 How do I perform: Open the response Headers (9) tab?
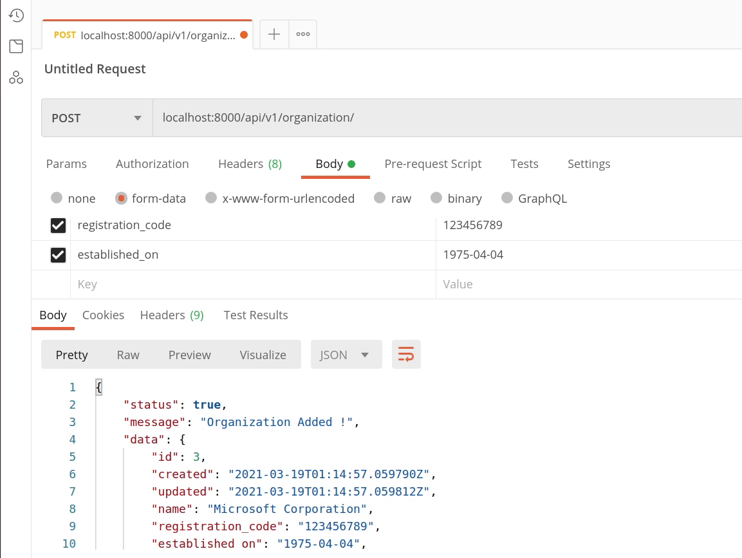pos(172,315)
